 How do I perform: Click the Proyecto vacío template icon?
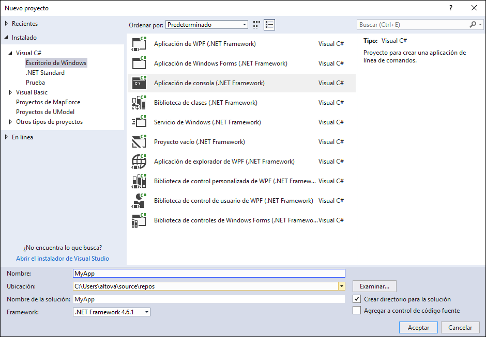pyautogui.click(x=139, y=142)
